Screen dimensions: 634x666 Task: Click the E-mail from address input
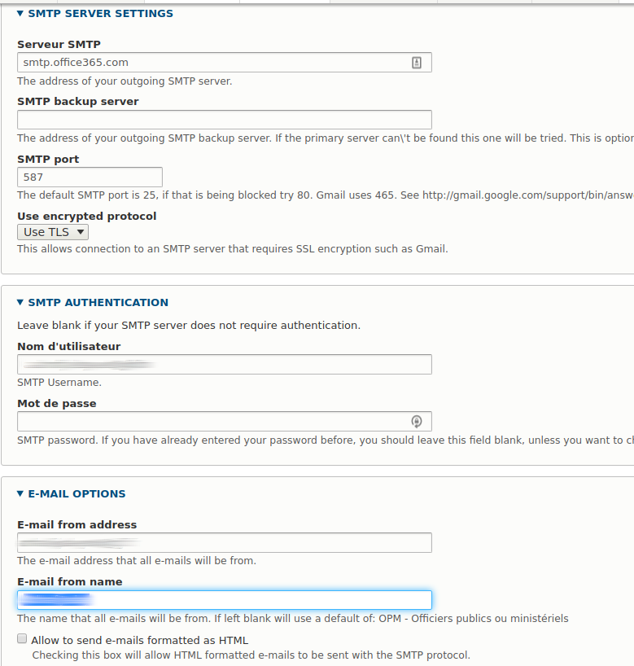coord(224,542)
